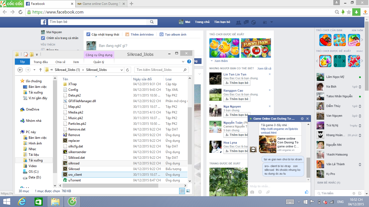Screen dimensions: 369x207
Task: Open Candy Crush Saga game icon
Action: click(325, 40)
